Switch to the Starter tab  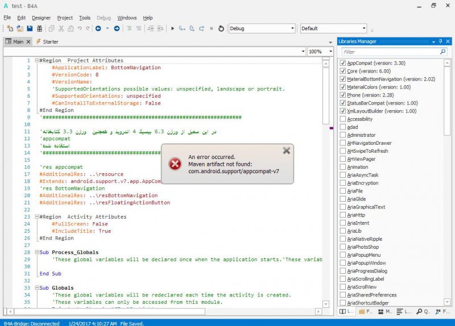click(49, 41)
